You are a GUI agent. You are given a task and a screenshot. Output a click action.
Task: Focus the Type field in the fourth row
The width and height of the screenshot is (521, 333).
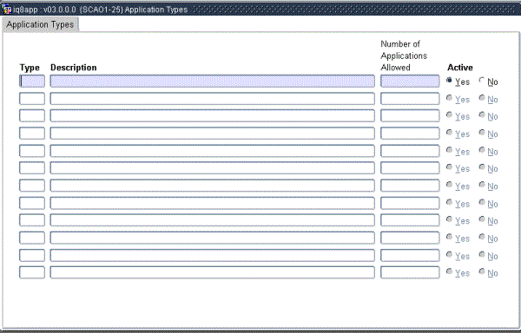(x=32, y=134)
